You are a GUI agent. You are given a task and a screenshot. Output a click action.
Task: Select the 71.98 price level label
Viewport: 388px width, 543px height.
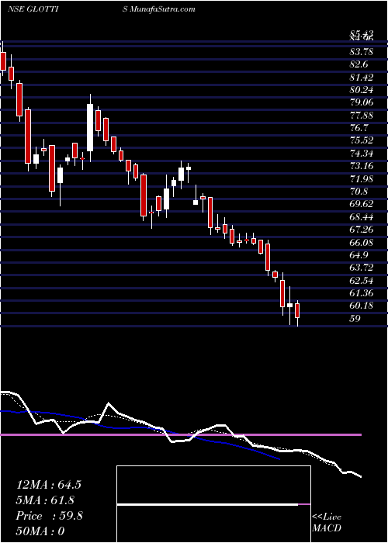coord(362,178)
